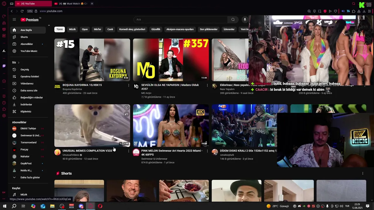Open Windows Start button

point(4,206)
